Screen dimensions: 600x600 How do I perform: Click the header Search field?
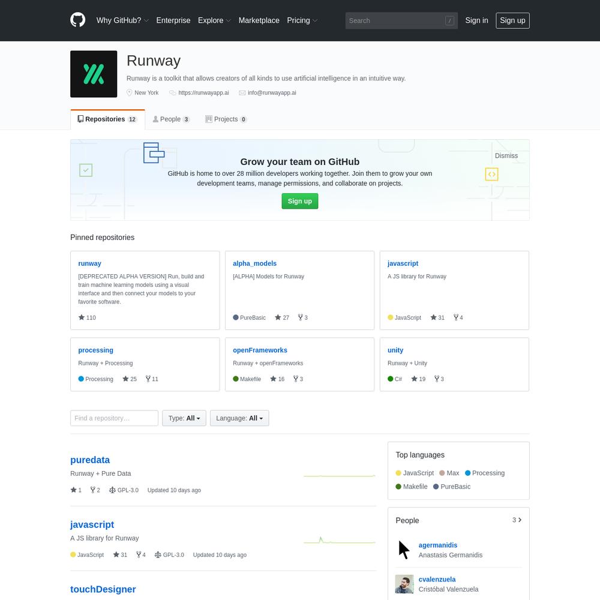click(401, 20)
